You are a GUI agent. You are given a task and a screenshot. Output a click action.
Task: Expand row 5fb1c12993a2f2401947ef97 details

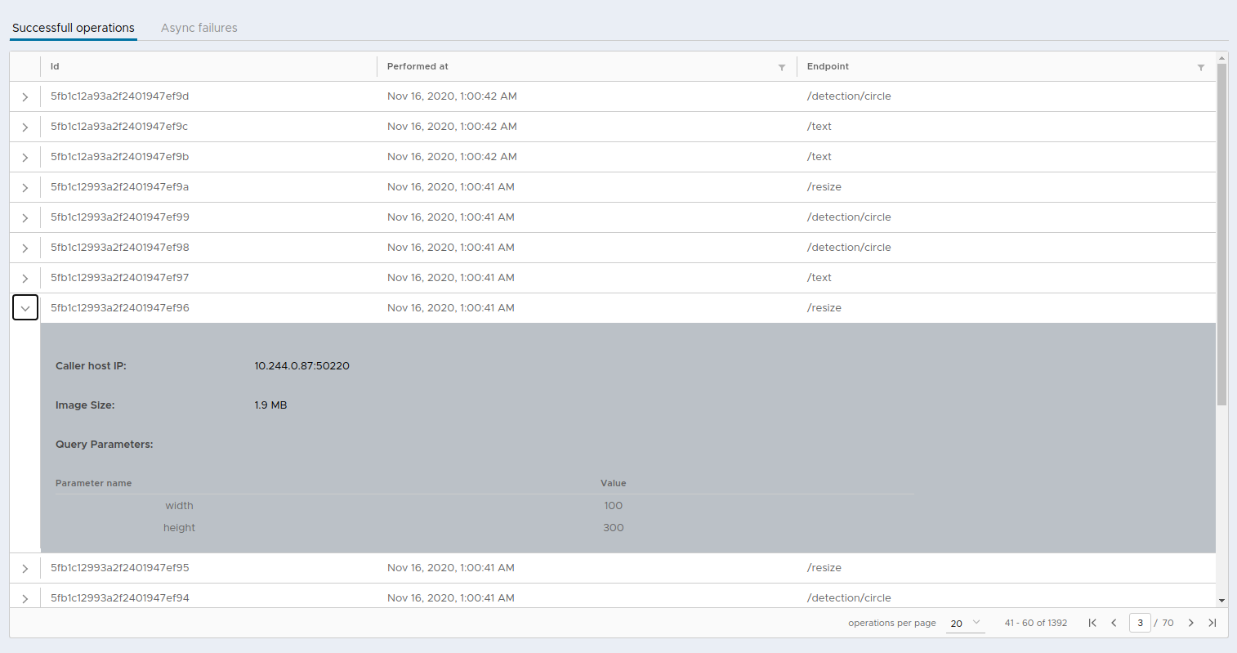point(25,278)
